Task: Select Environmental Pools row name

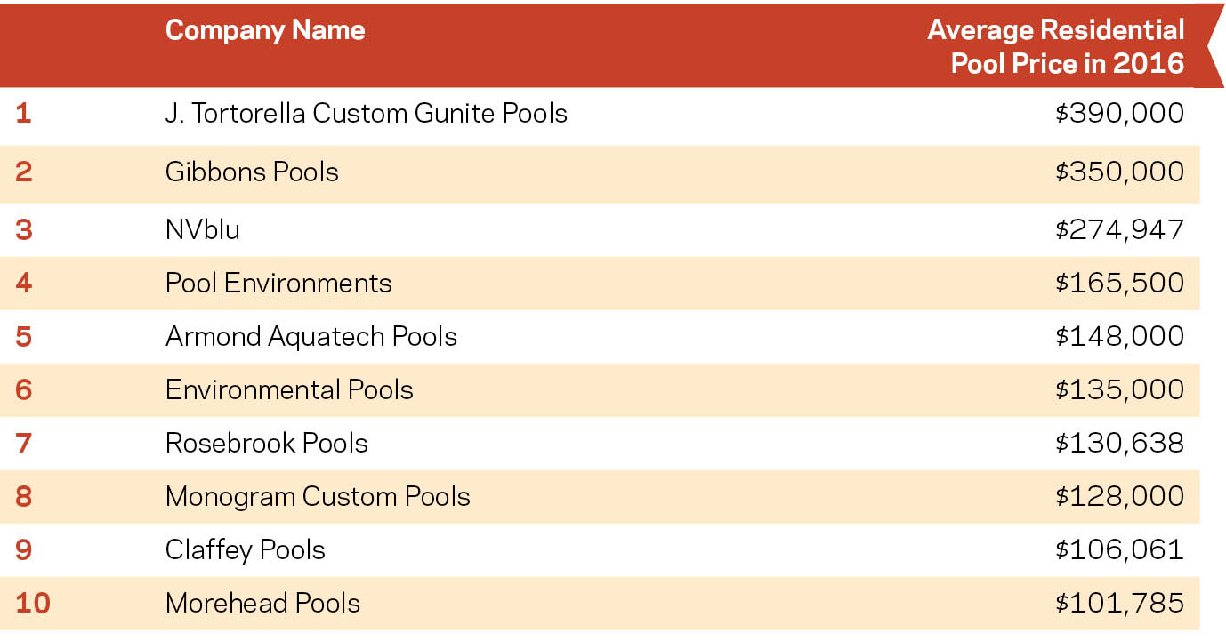Action: [289, 389]
